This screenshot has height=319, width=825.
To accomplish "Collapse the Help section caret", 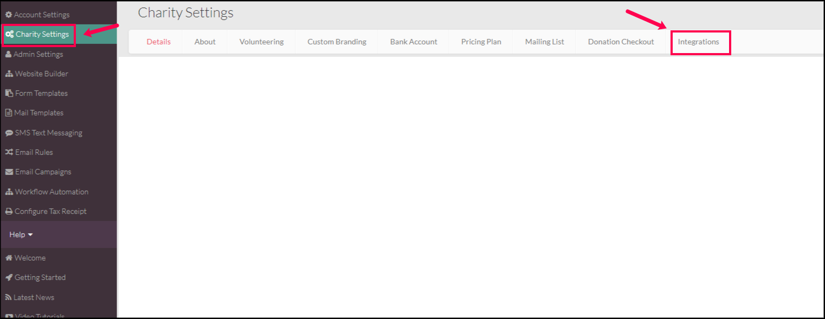I will (x=30, y=235).
